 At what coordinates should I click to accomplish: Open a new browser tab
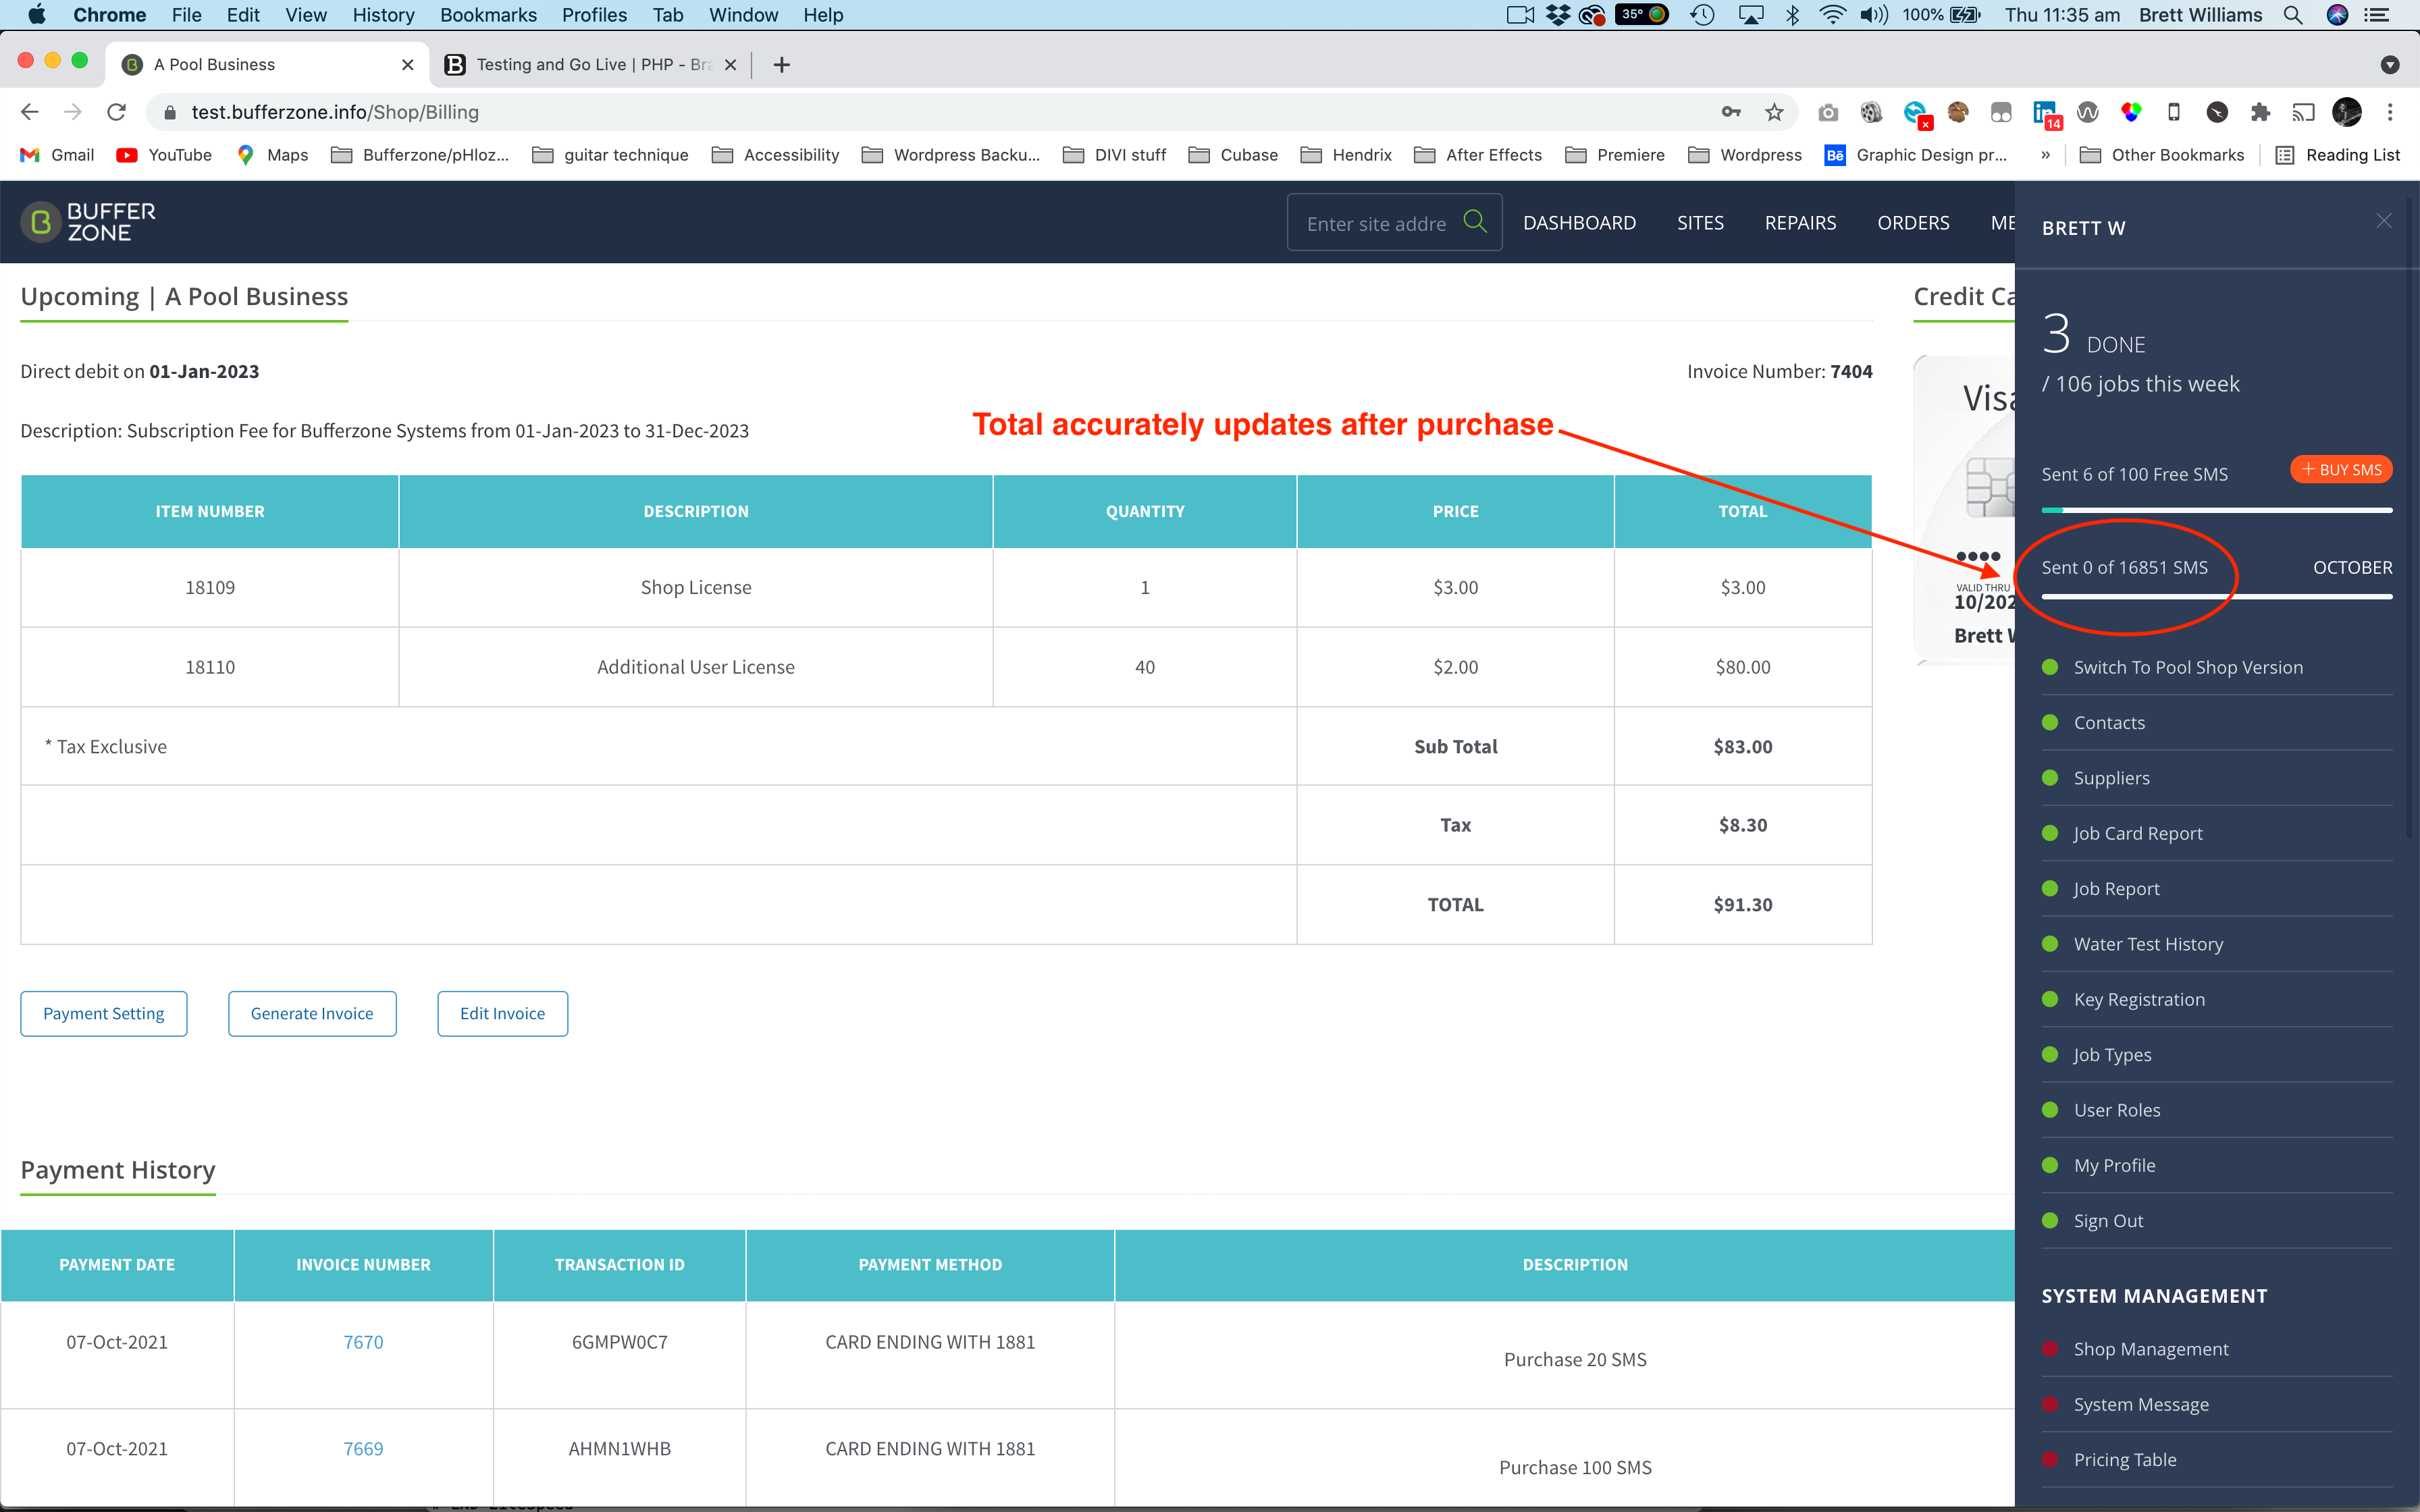pyautogui.click(x=782, y=65)
